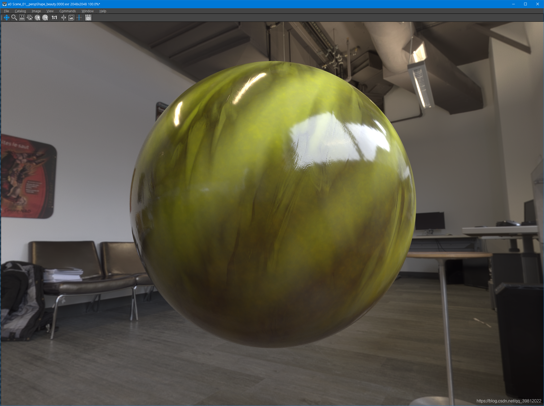This screenshot has width=544, height=406.
Task: Click the split wipe comparison icon
Action: tap(63, 18)
